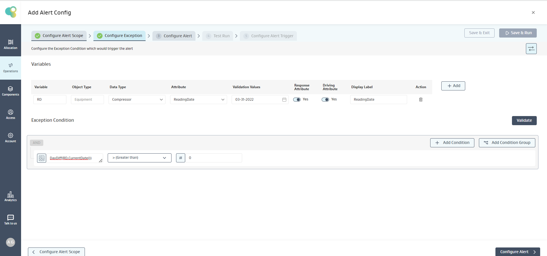Open the Components sidebar section

[x=11, y=91]
